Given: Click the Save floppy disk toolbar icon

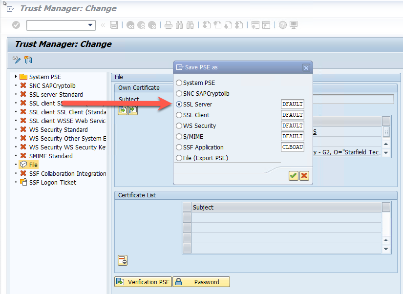Looking at the screenshot, I should [x=114, y=25].
